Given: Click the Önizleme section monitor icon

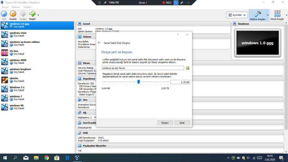Looking at the screenshot, I should pyautogui.click(x=235, y=24).
